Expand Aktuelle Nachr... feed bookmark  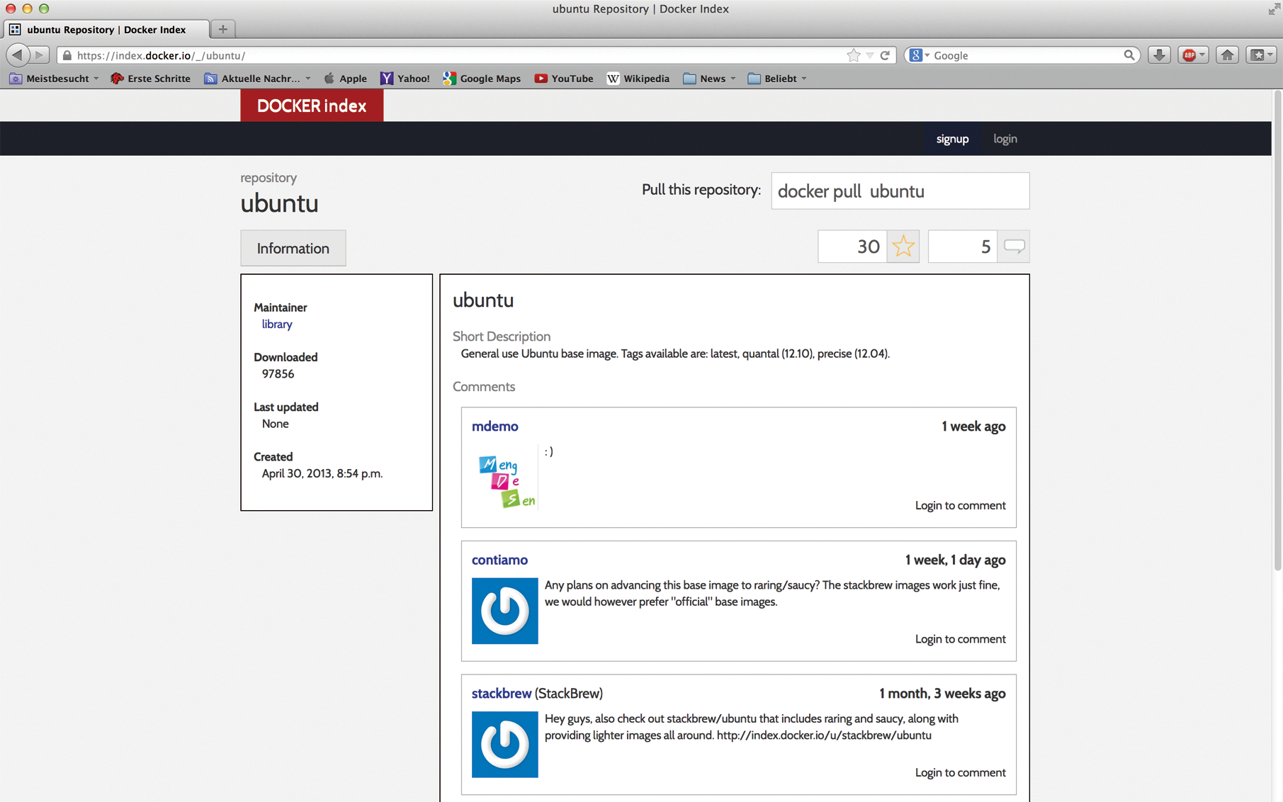click(x=258, y=79)
